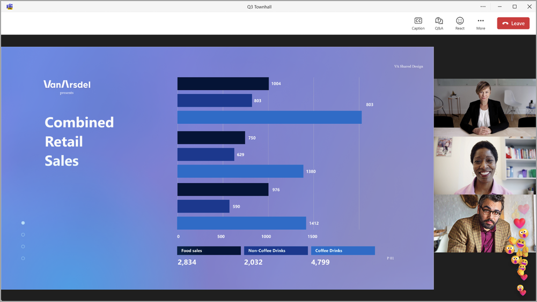Select the first filled slide indicator dot
This screenshot has width=537, height=302.
[23, 223]
